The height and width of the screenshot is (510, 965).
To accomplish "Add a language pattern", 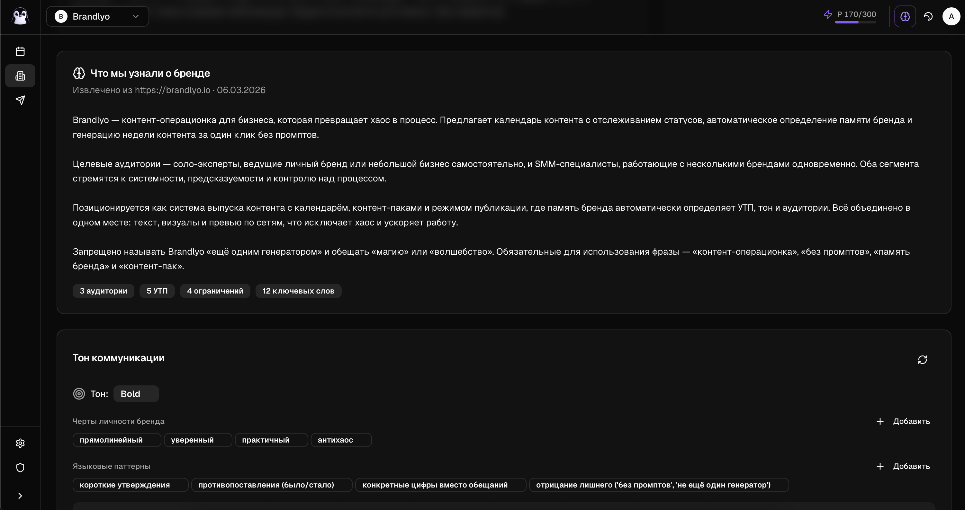I will (903, 466).
